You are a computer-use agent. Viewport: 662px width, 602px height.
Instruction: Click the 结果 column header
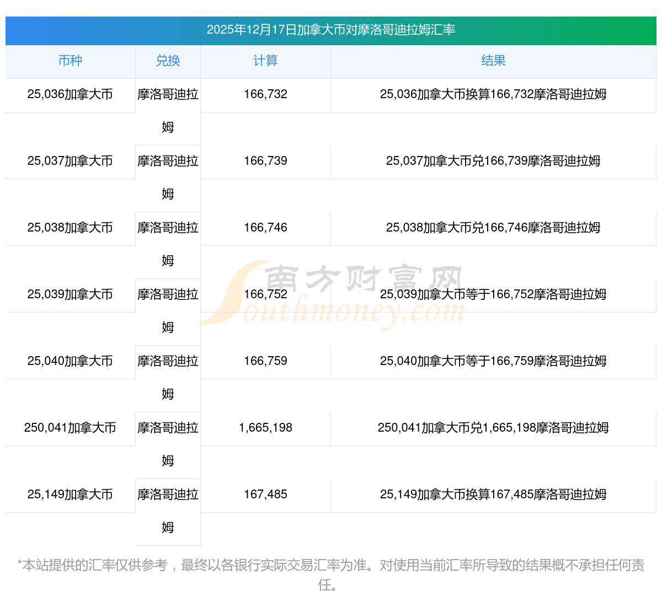493,61
